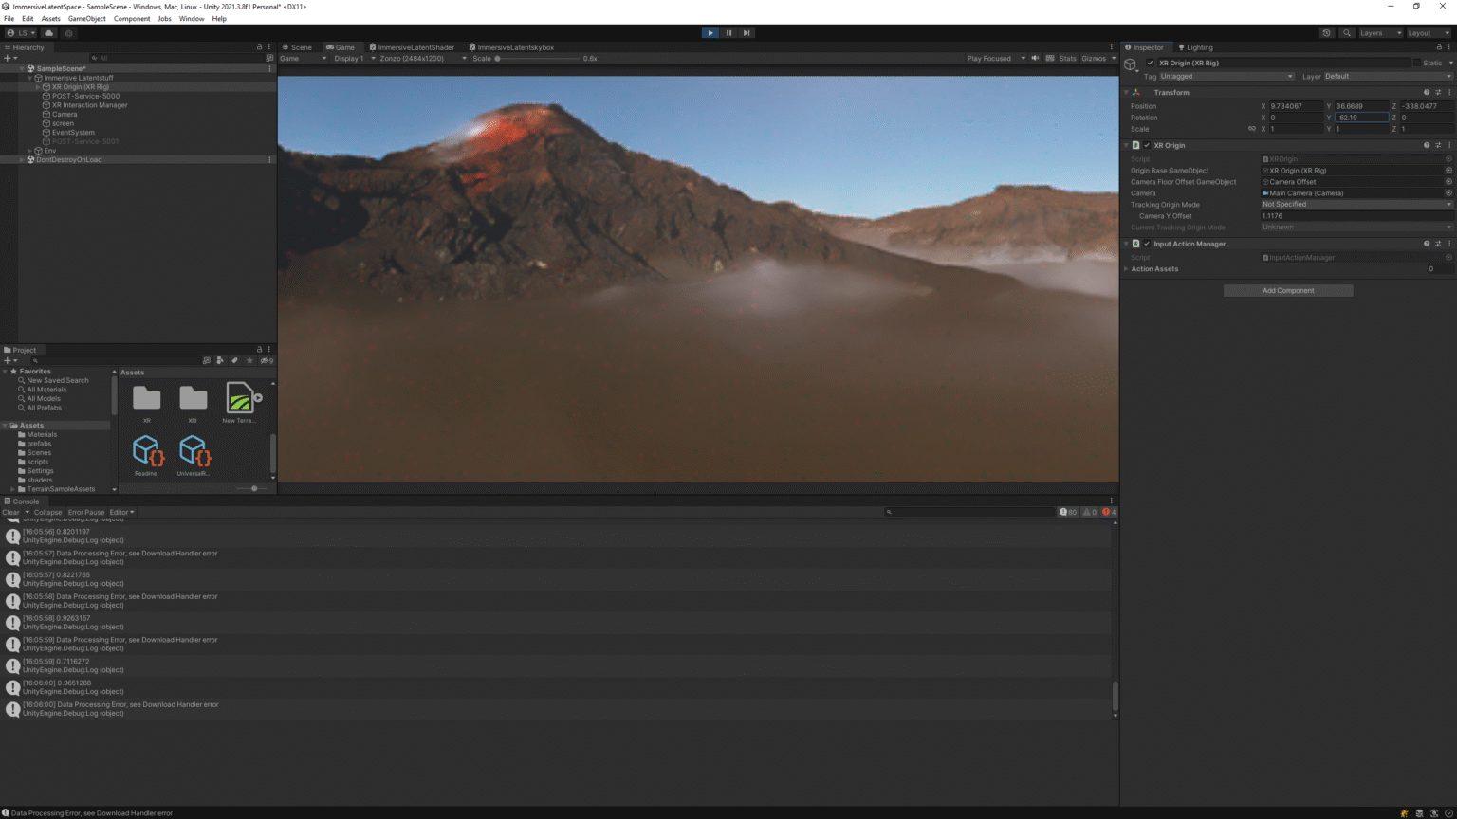This screenshot has width=1457, height=819.
Task: Mute the Game view audio
Action: coord(1035,59)
